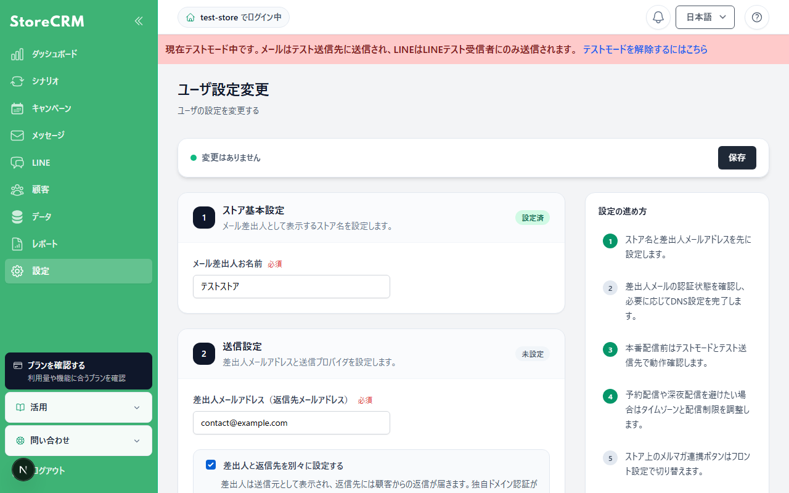Click the 保存 button
Image resolution: width=789 pixels, height=493 pixels.
(x=737, y=158)
